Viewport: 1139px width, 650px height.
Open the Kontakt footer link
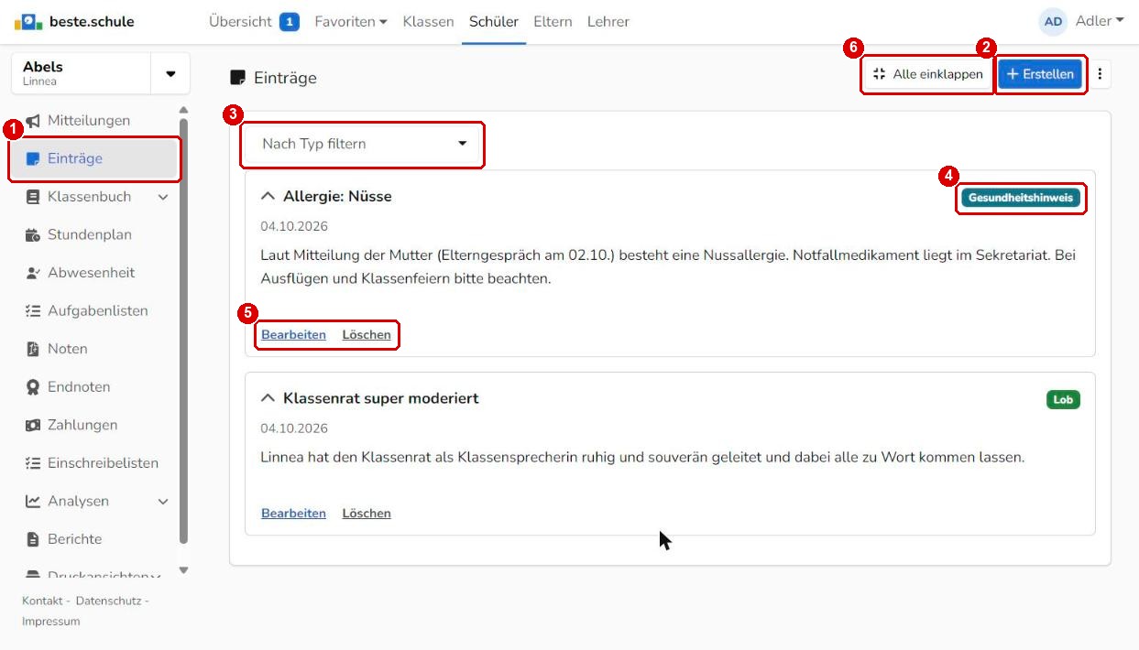point(42,601)
